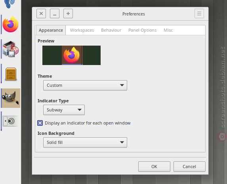Open the Theme dropdown showing Custom
The height and width of the screenshot is (184, 227).
tap(85, 85)
